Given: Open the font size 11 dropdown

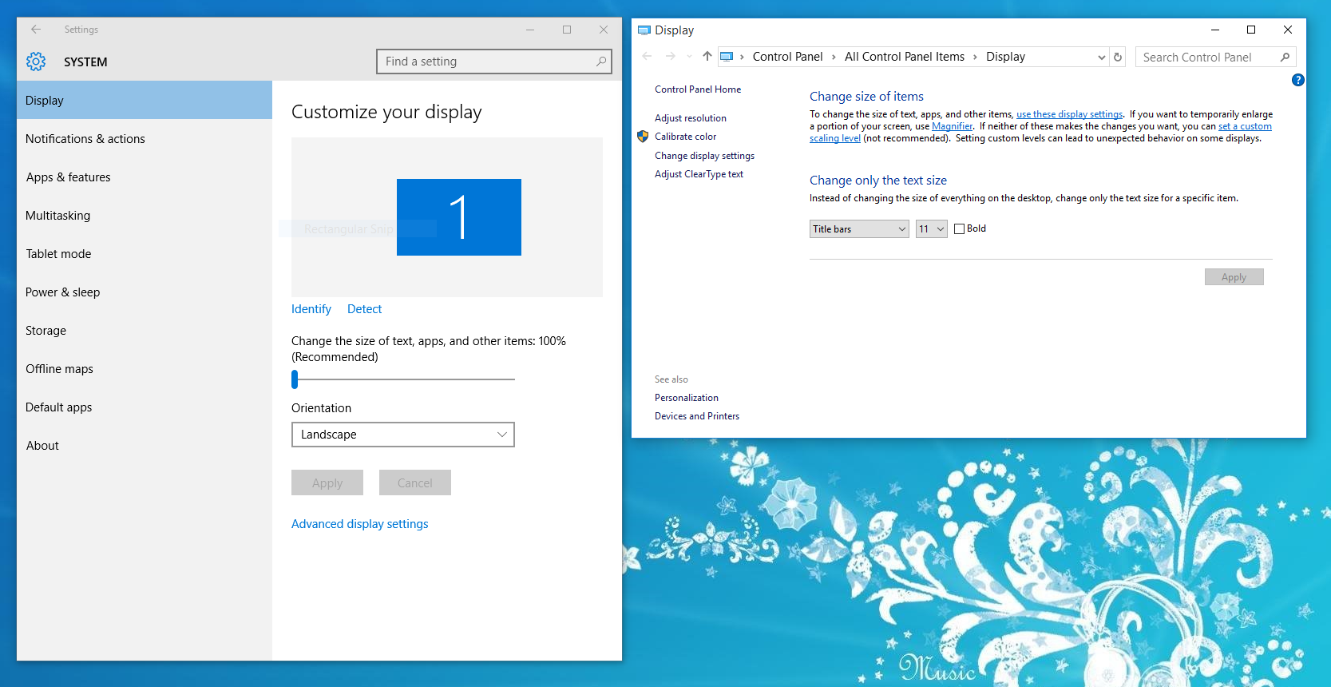Looking at the screenshot, I should tap(932, 229).
